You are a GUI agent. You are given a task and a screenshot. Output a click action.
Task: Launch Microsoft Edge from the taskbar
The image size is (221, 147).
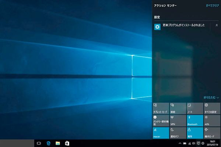[x=49, y=143]
